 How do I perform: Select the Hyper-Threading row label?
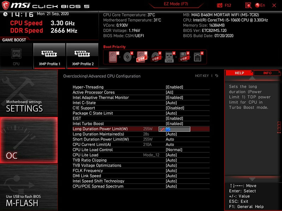tap(88, 87)
